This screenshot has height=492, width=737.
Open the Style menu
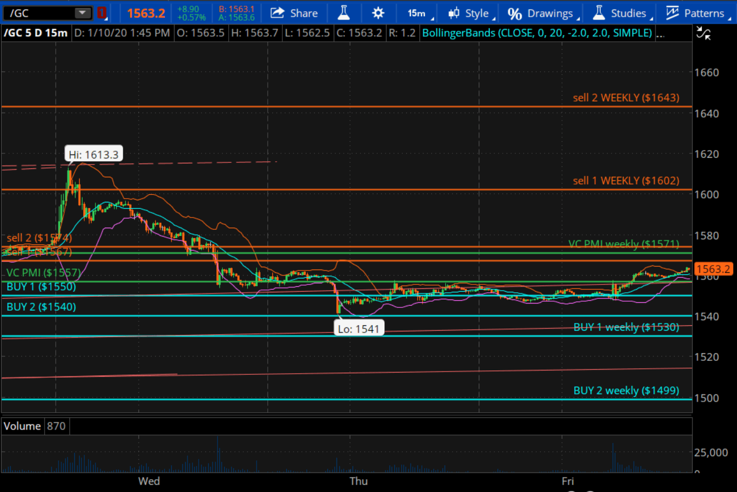(476, 13)
